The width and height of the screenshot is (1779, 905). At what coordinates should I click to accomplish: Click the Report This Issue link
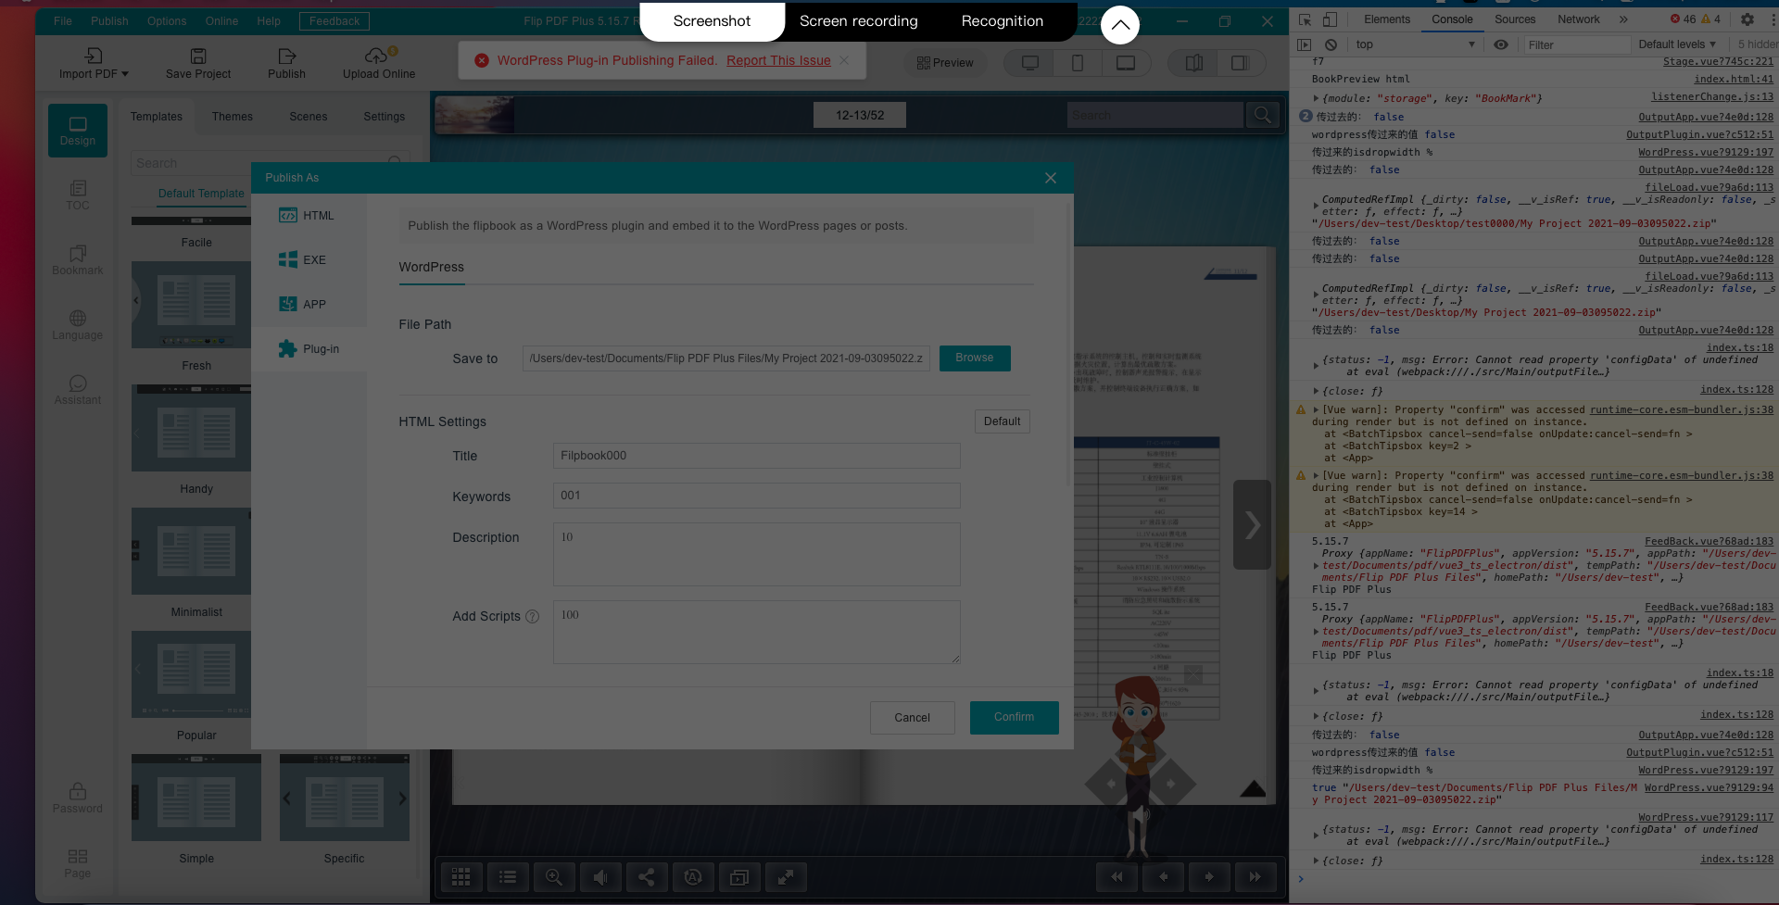click(x=778, y=60)
